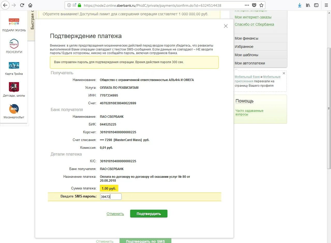This screenshot has width=331, height=243.
Task: Bookmark this page with the star icon
Action: pos(261,5)
